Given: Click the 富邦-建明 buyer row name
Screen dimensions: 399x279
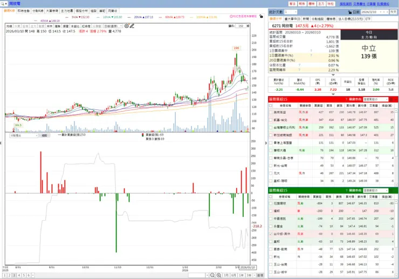Looking at the screenshot, I should coord(280,181).
